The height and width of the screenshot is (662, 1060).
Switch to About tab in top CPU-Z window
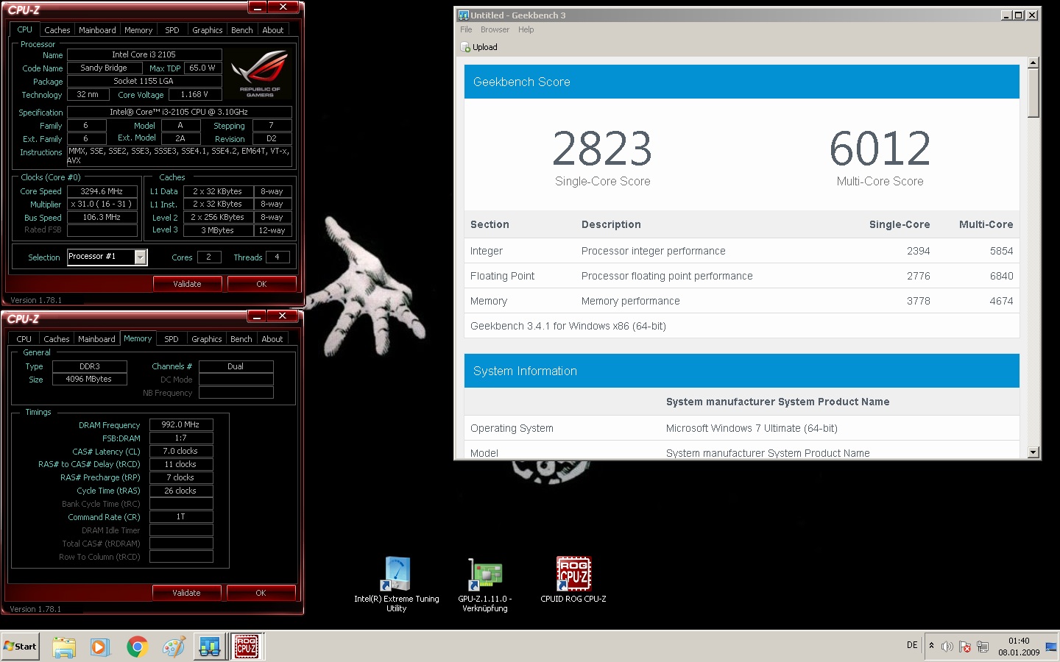point(273,30)
